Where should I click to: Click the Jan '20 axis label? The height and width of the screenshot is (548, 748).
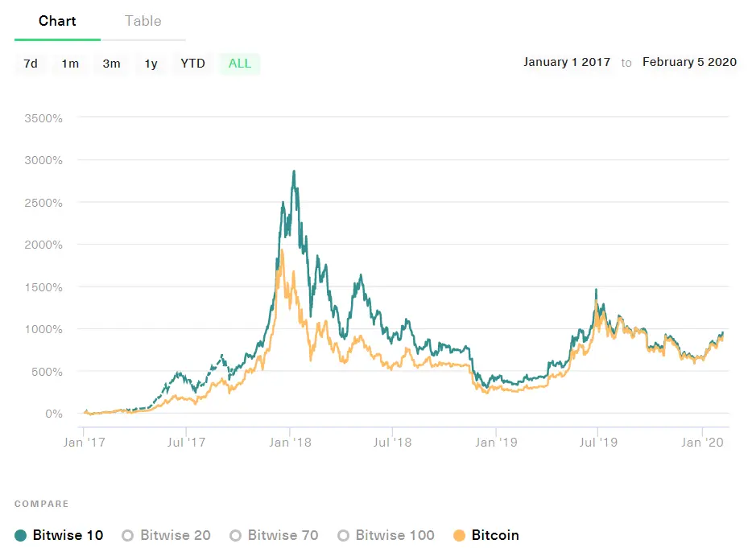pyautogui.click(x=702, y=442)
